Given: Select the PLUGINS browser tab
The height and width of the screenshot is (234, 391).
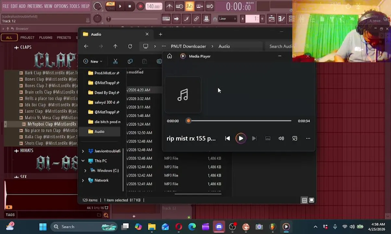Looking at the screenshot, I should [x=46, y=37].
